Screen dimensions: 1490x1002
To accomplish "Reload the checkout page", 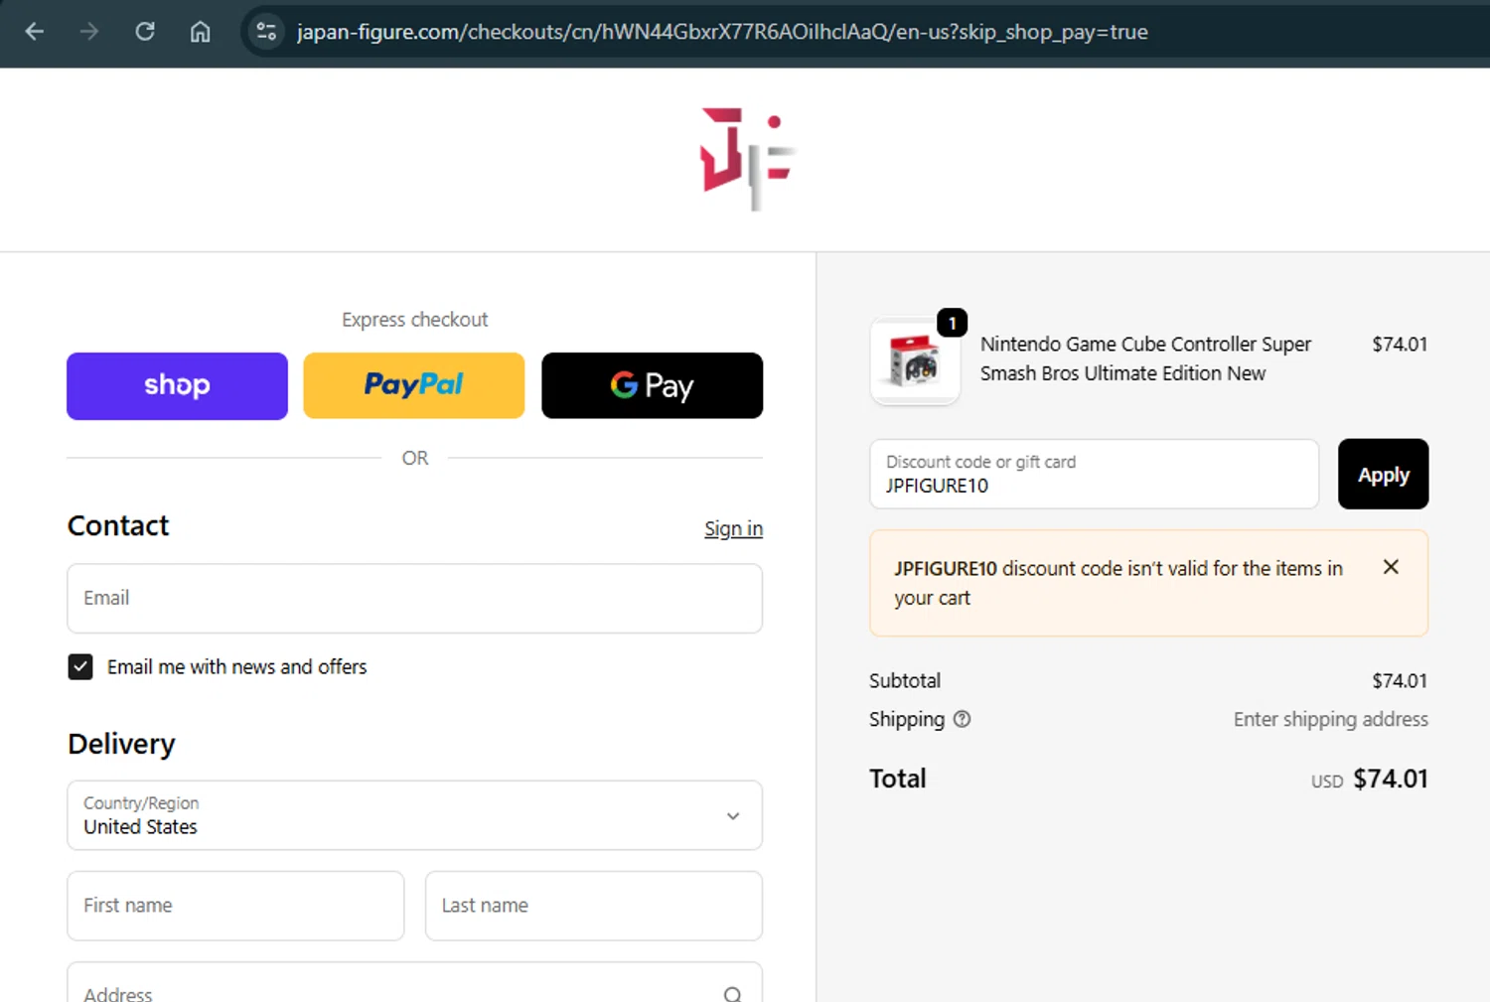I will pyautogui.click(x=145, y=32).
